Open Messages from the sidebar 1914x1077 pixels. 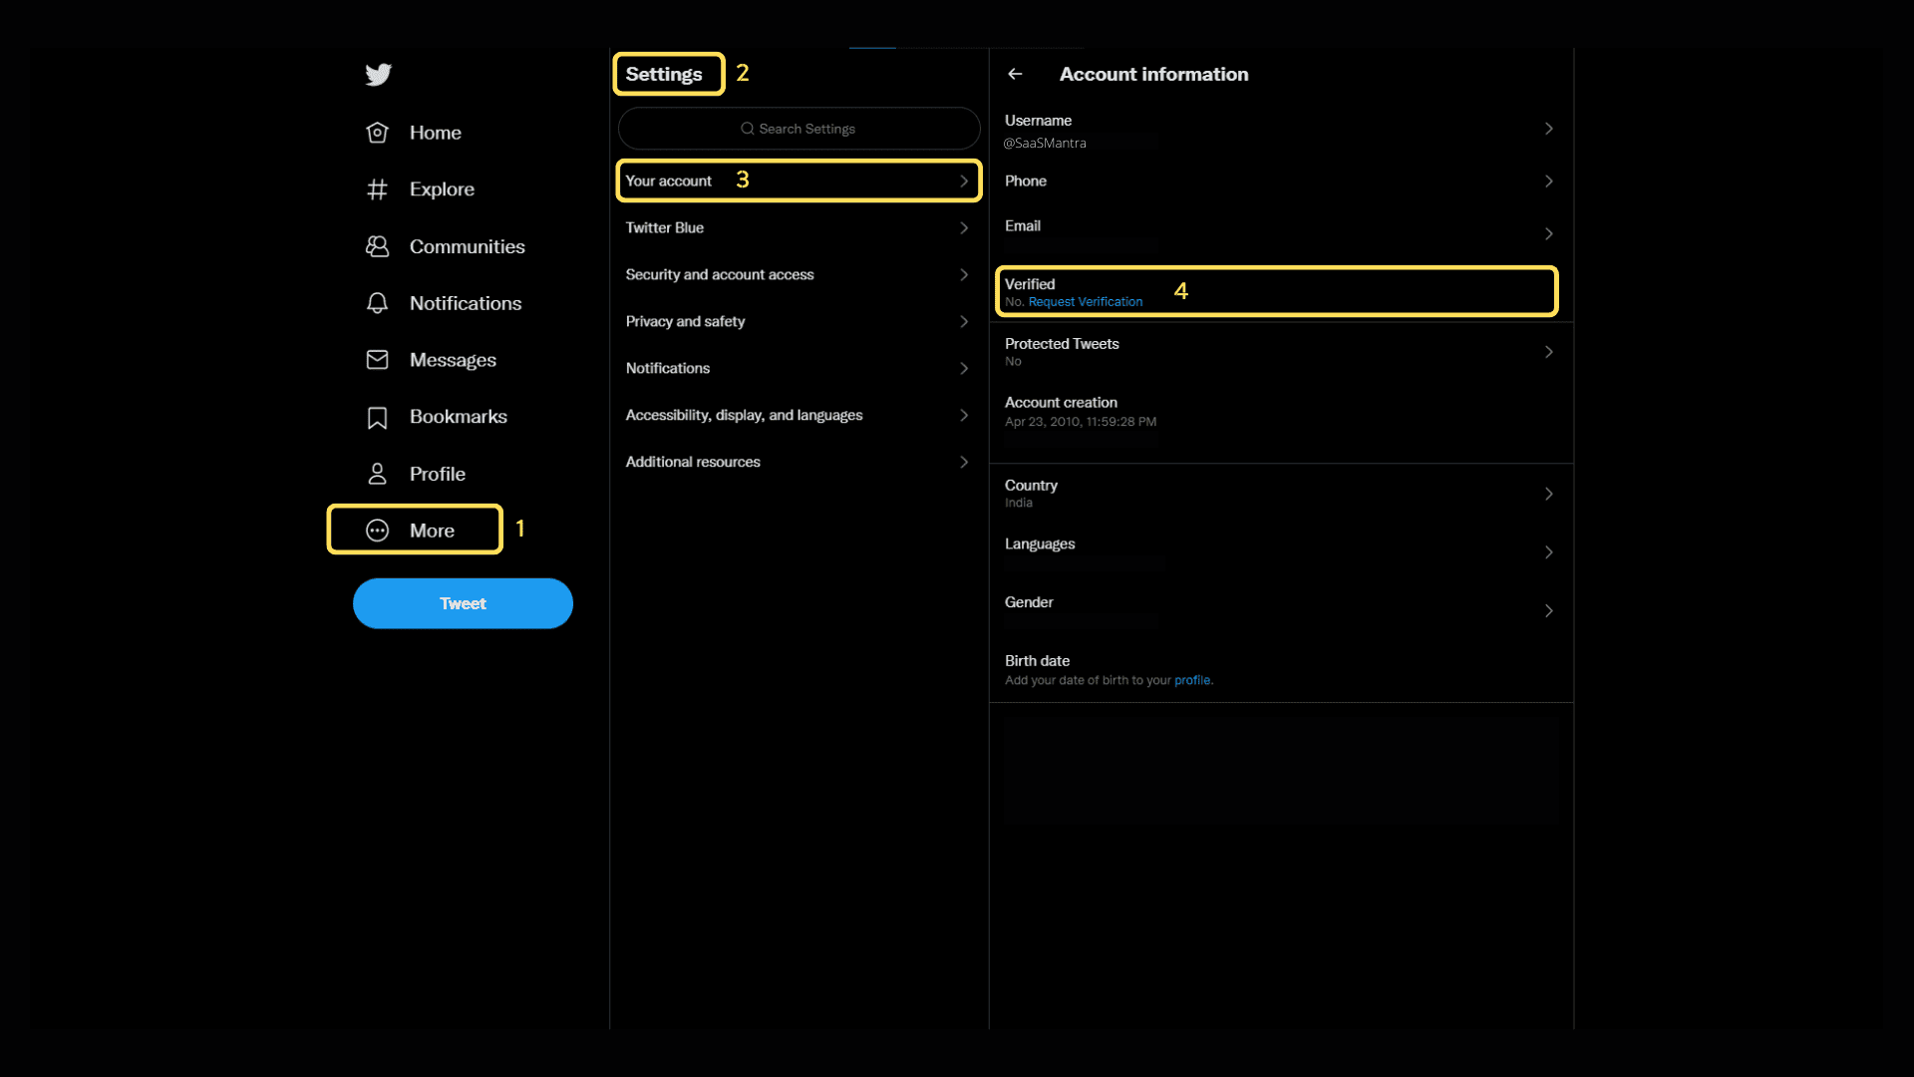tap(453, 360)
